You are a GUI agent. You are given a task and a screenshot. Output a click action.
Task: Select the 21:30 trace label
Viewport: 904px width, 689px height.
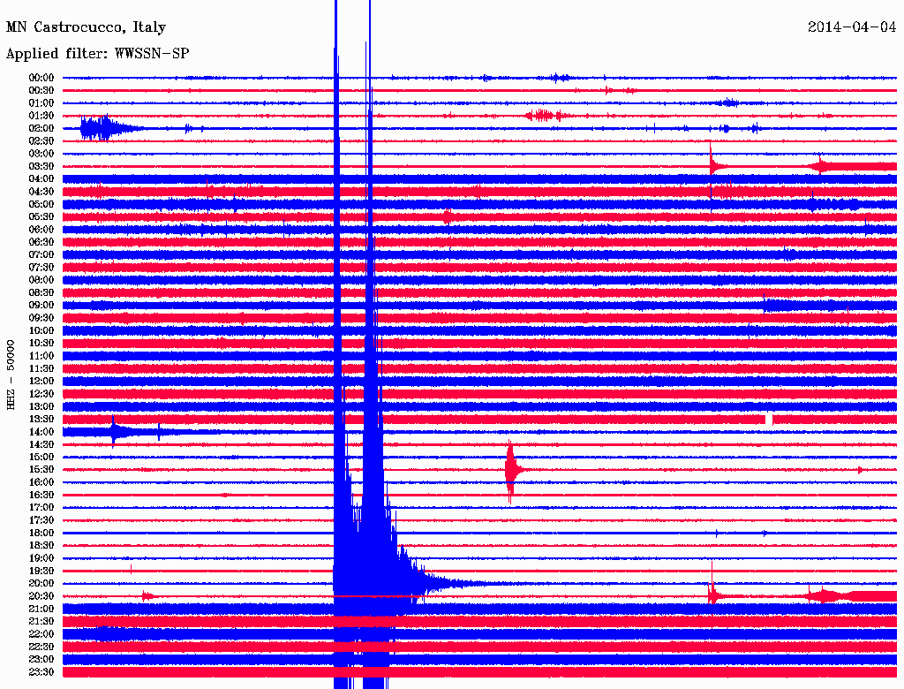click(x=41, y=622)
